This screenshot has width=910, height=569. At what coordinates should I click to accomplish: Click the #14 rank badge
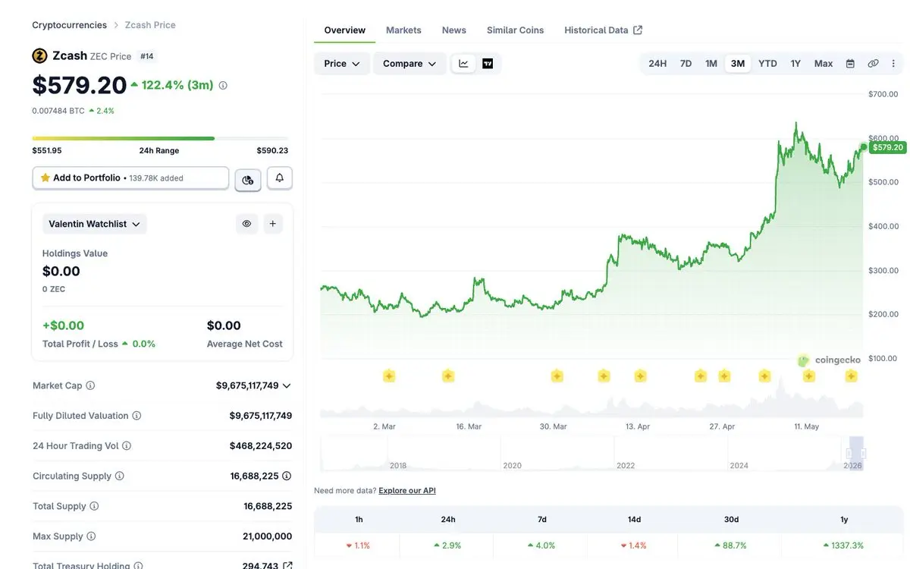click(x=147, y=56)
